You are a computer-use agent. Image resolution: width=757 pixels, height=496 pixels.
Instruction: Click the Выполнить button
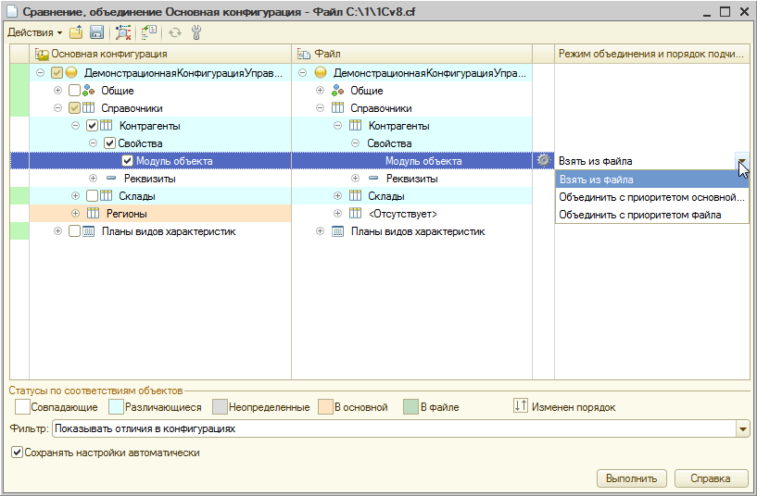632,478
